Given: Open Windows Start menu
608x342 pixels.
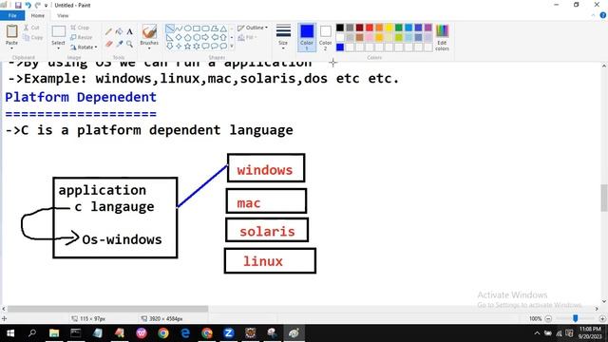Looking at the screenshot, I should pyautogui.click(x=10, y=333).
